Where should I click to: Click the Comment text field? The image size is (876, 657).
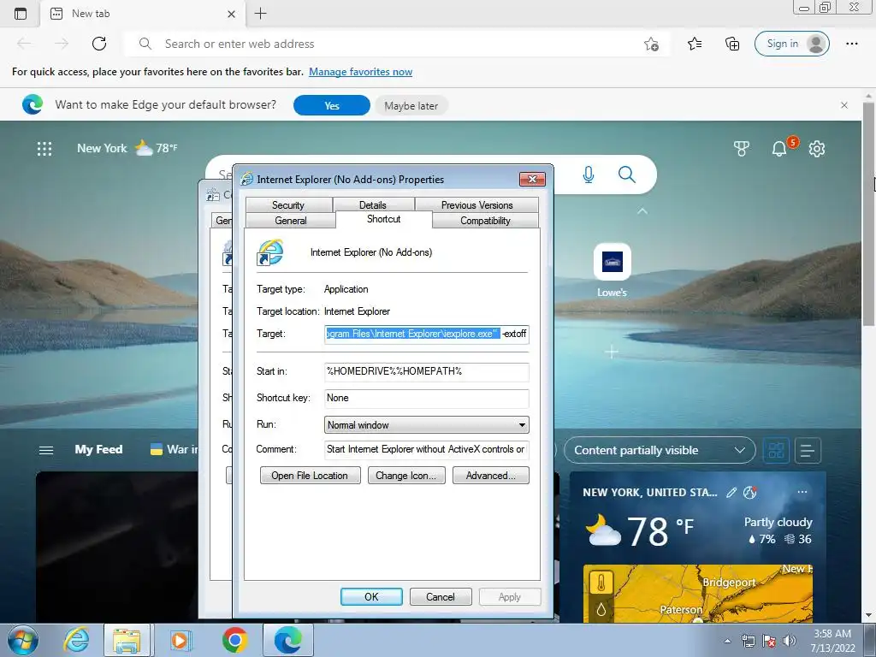[426, 449]
